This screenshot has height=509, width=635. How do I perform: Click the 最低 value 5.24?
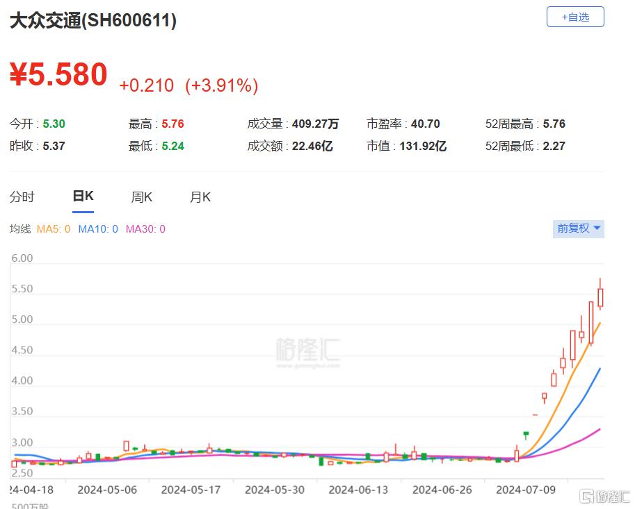tap(173, 146)
